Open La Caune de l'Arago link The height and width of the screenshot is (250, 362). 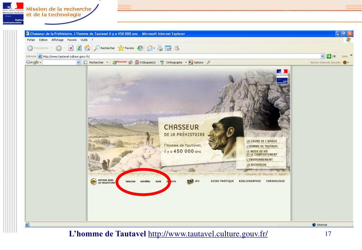click(x=262, y=141)
